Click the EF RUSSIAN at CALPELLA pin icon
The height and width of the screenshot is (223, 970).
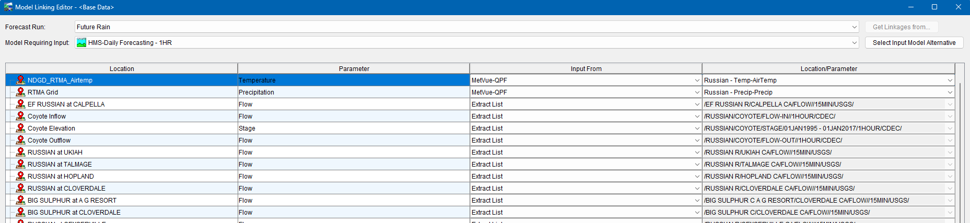pyautogui.click(x=21, y=104)
